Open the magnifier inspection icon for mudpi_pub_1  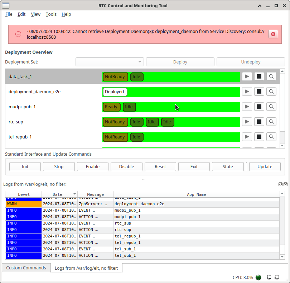coord(271,106)
